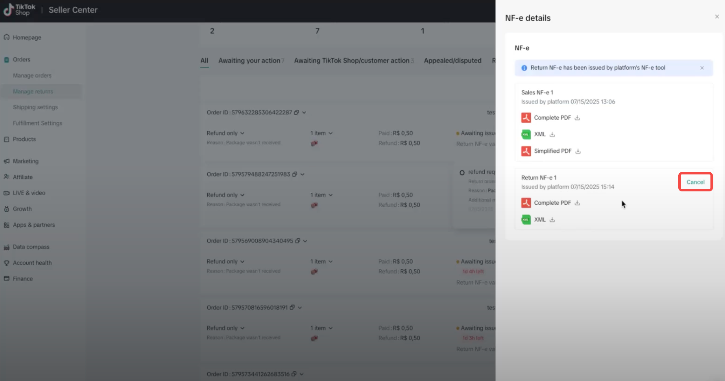The height and width of the screenshot is (381, 725).
Task: Copy order ID 579632285306422287
Action: tap(296, 112)
